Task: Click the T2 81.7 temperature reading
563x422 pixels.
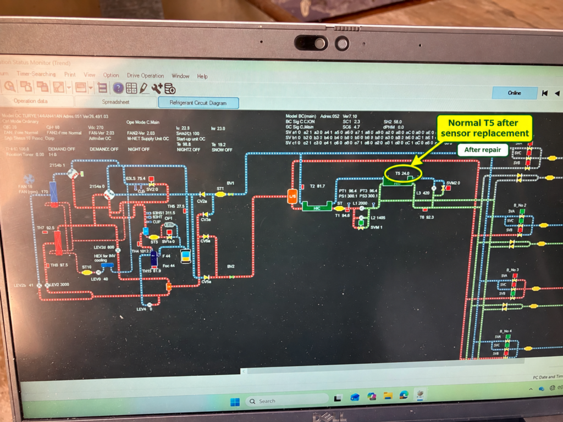Action: click(x=317, y=186)
